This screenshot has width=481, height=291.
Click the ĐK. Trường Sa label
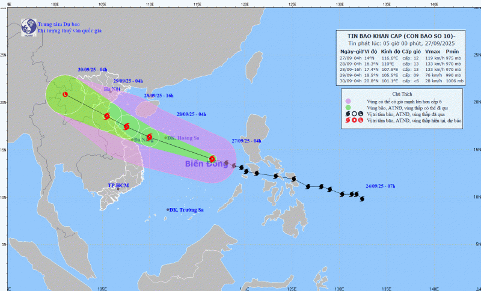(187, 209)
